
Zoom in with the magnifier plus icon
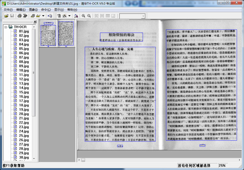[83, 16]
